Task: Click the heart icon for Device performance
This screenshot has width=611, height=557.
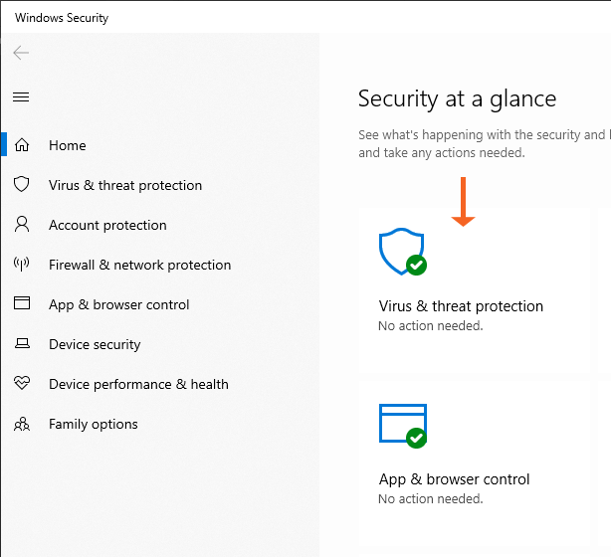Action: tap(22, 384)
